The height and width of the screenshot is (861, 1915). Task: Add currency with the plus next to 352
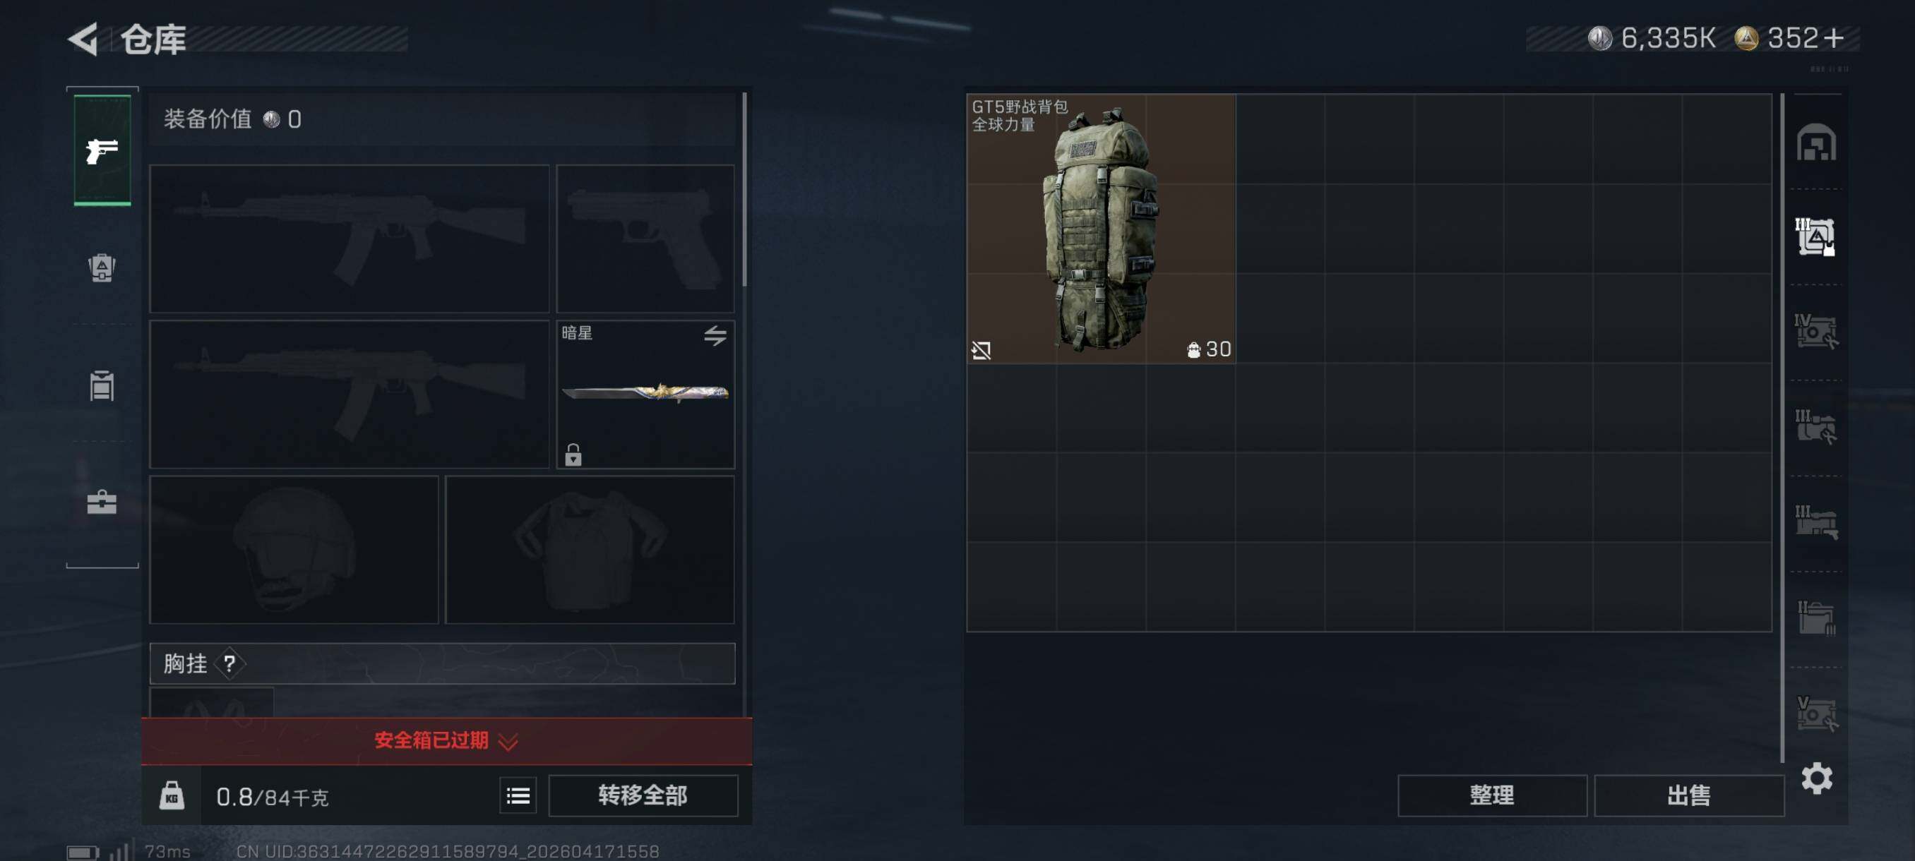(1835, 38)
